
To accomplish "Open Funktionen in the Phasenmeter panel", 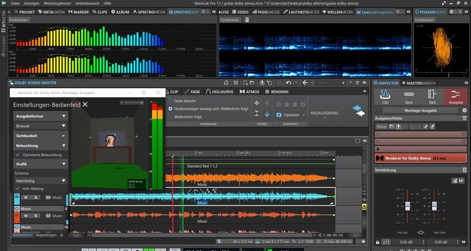I will 424,20.
